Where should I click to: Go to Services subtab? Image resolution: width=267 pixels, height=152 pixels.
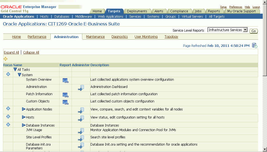[135, 17]
